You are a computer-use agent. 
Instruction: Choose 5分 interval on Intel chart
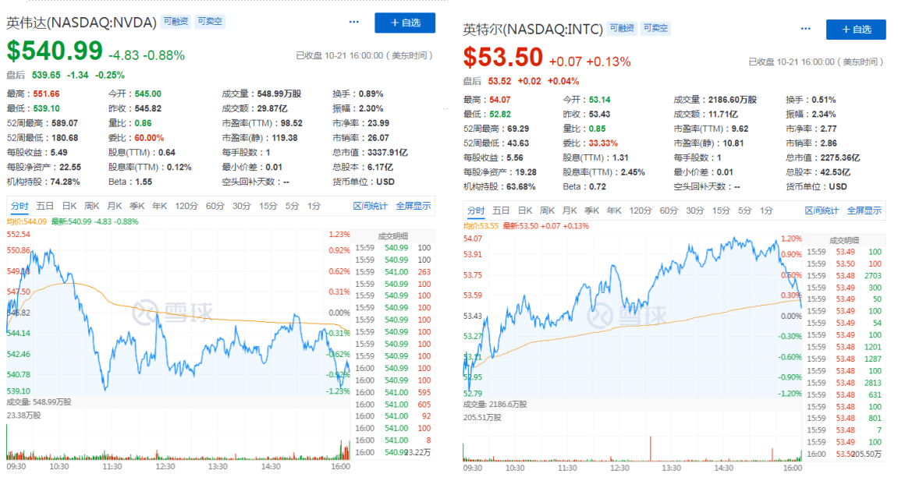pos(745,210)
